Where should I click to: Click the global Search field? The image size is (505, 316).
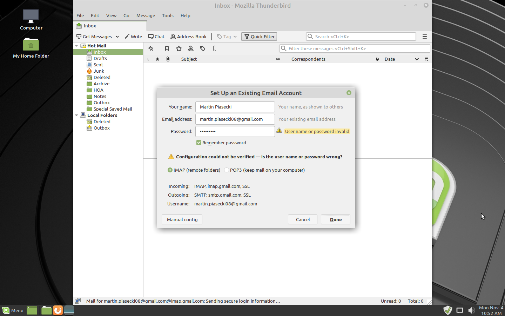point(361,37)
